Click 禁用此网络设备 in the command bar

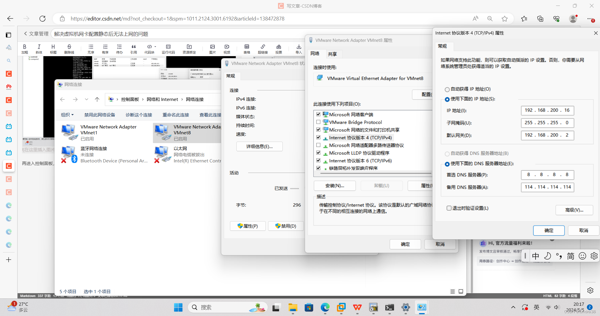(100, 115)
